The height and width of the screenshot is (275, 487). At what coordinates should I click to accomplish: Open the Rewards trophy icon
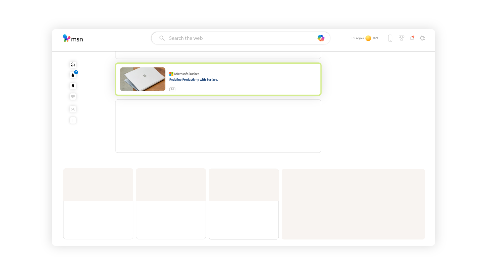(x=401, y=38)
